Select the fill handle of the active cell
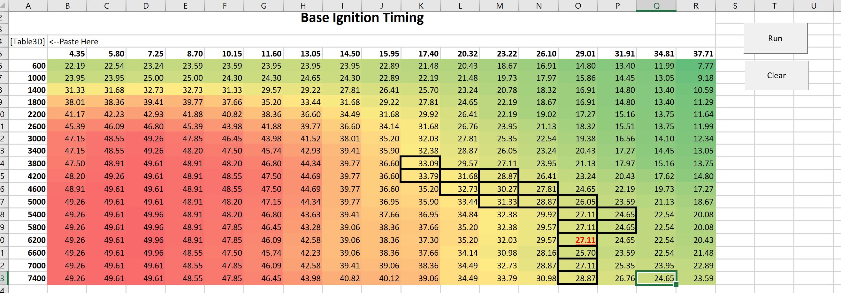The width and height of the screenshot is (841, 293). pos(676,284)
